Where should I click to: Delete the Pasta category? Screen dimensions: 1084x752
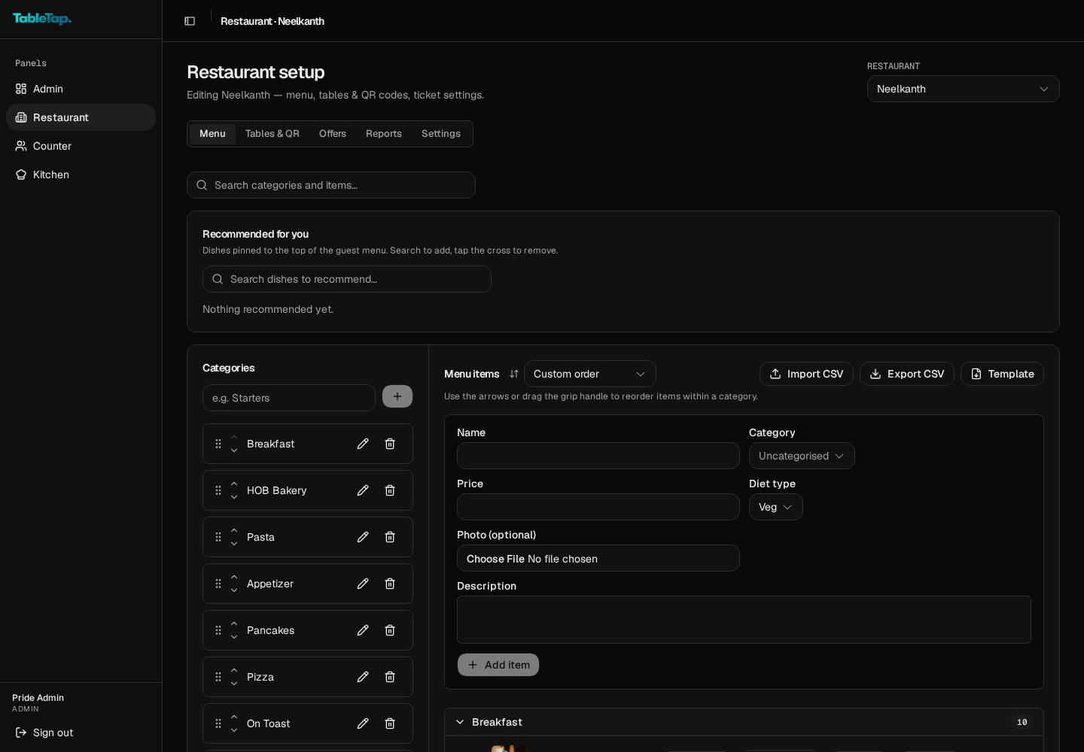390,537
